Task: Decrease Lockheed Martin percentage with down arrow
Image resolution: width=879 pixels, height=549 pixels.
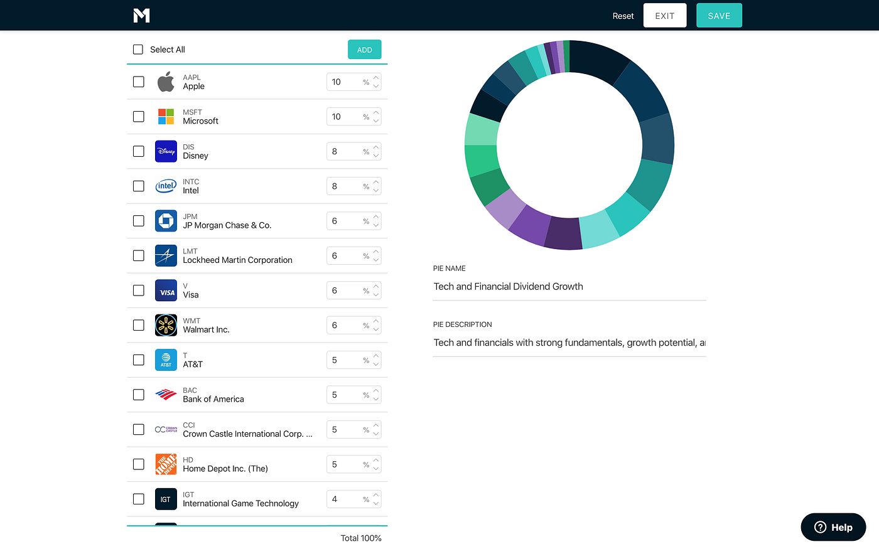Action: tap(376, 260)
